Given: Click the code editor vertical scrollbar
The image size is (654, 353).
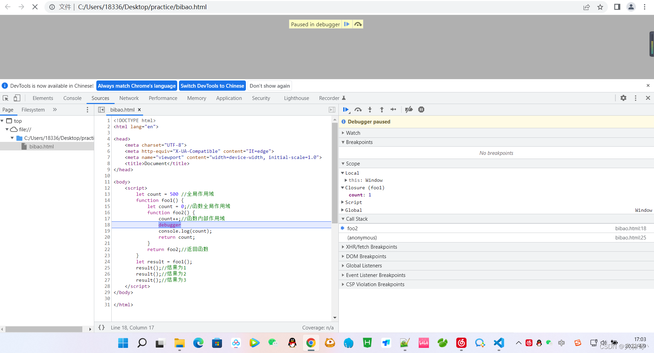Looking at the screenshot, I should pyautogui.click(x=335, y=173).
